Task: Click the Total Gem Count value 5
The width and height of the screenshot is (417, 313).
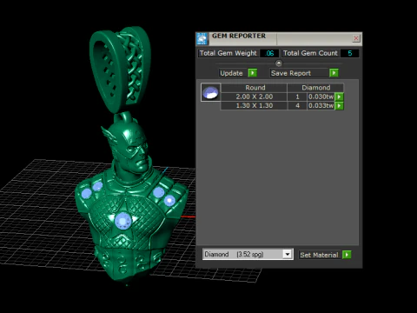Action: (349, 53)
